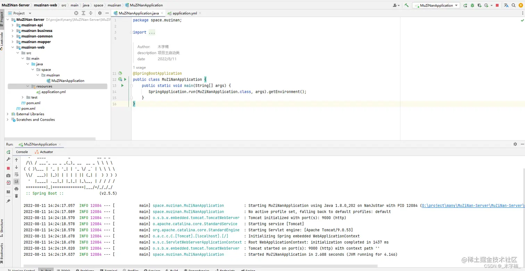Dump threads using the camera icon
This screenshot has width=525, height=271.
[8, 175]
